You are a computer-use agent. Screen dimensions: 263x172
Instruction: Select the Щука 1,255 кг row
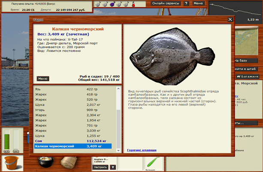[73, 136]
